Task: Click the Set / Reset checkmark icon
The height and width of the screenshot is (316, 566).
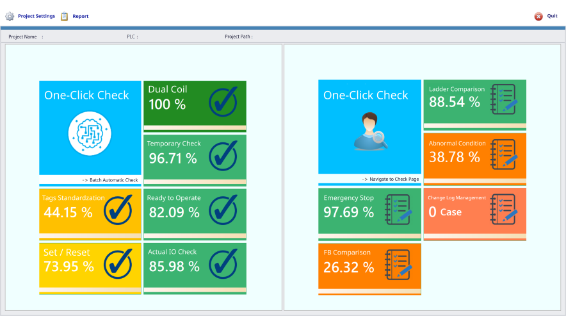Action: (118, 262)
